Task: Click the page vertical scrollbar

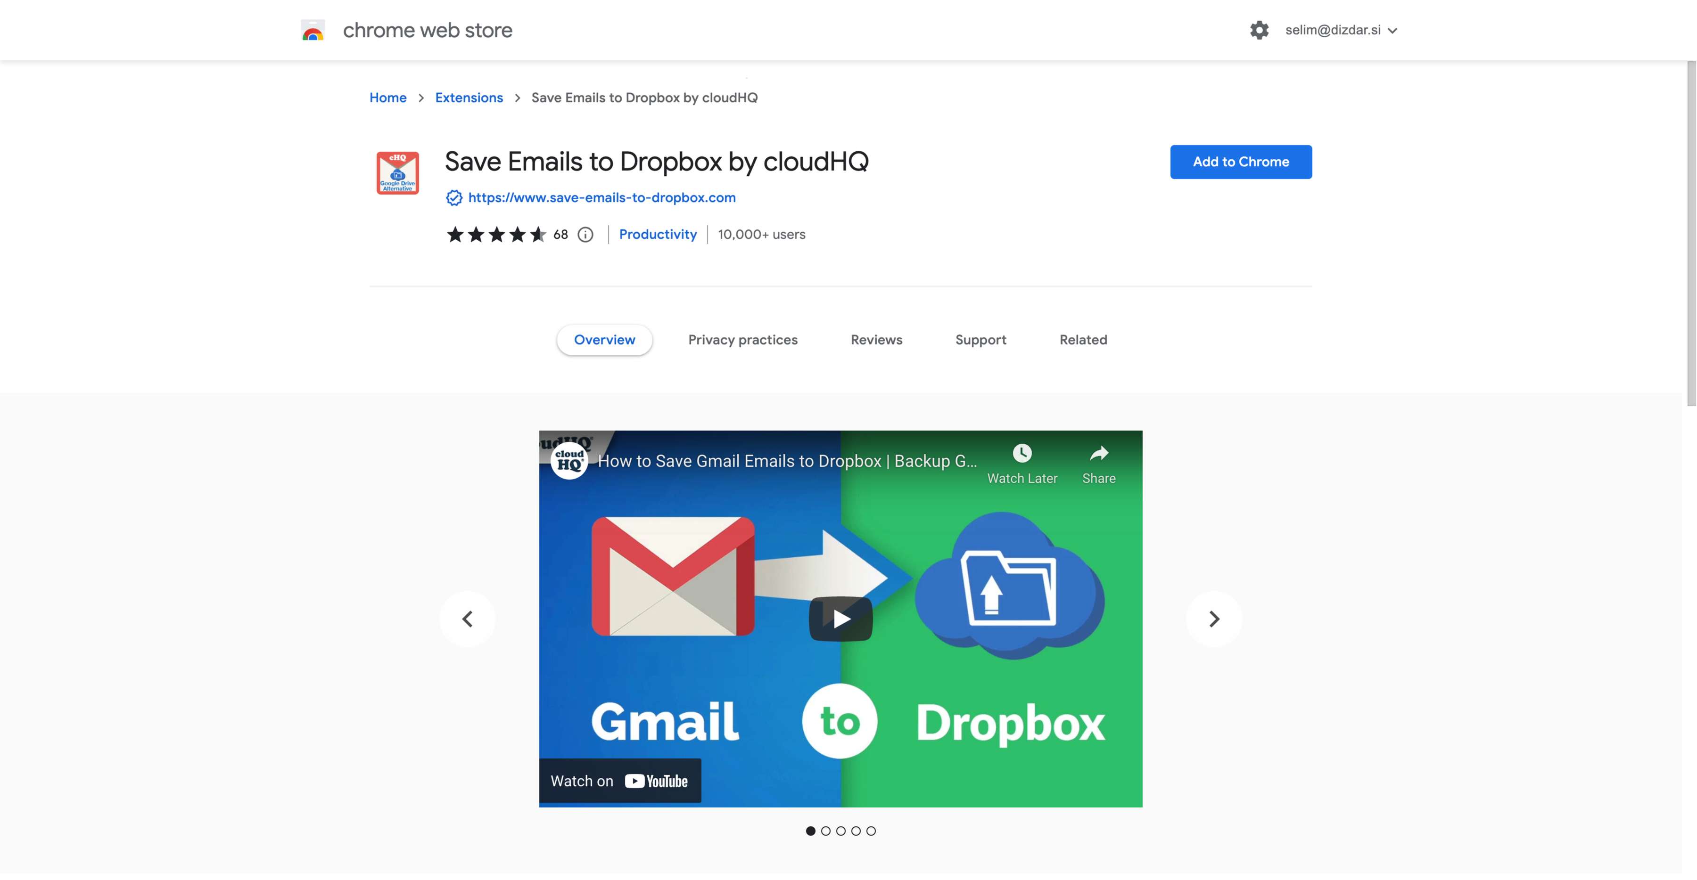Action: click(1691, 234)
